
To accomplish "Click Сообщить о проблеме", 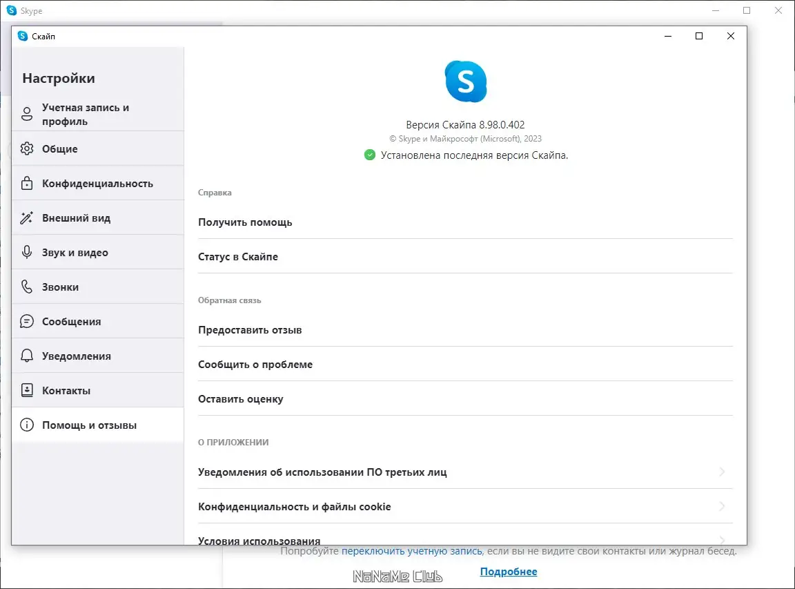I will tap(465, 365).
